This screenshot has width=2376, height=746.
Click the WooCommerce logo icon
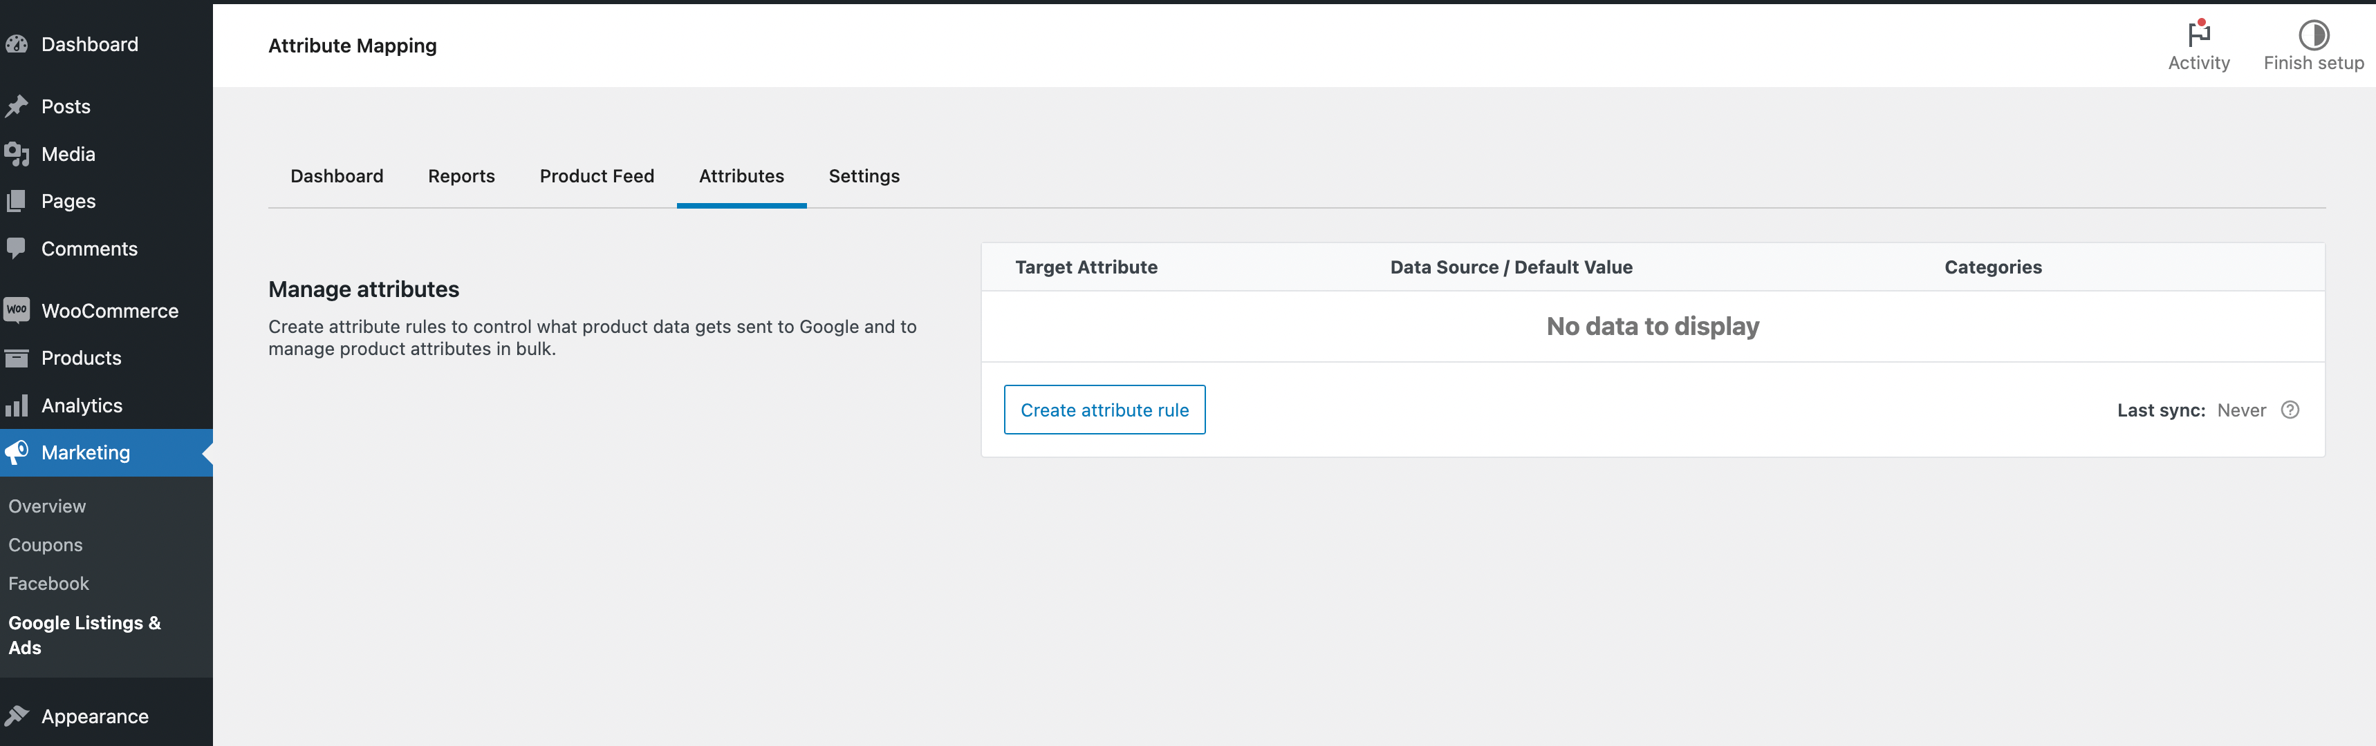coord(17,310)
